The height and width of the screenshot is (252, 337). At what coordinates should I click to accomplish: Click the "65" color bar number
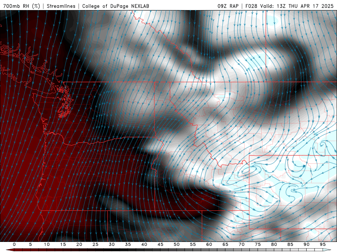(225, 244)
